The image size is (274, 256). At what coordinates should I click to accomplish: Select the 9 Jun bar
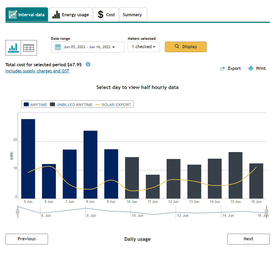[111, 174]
